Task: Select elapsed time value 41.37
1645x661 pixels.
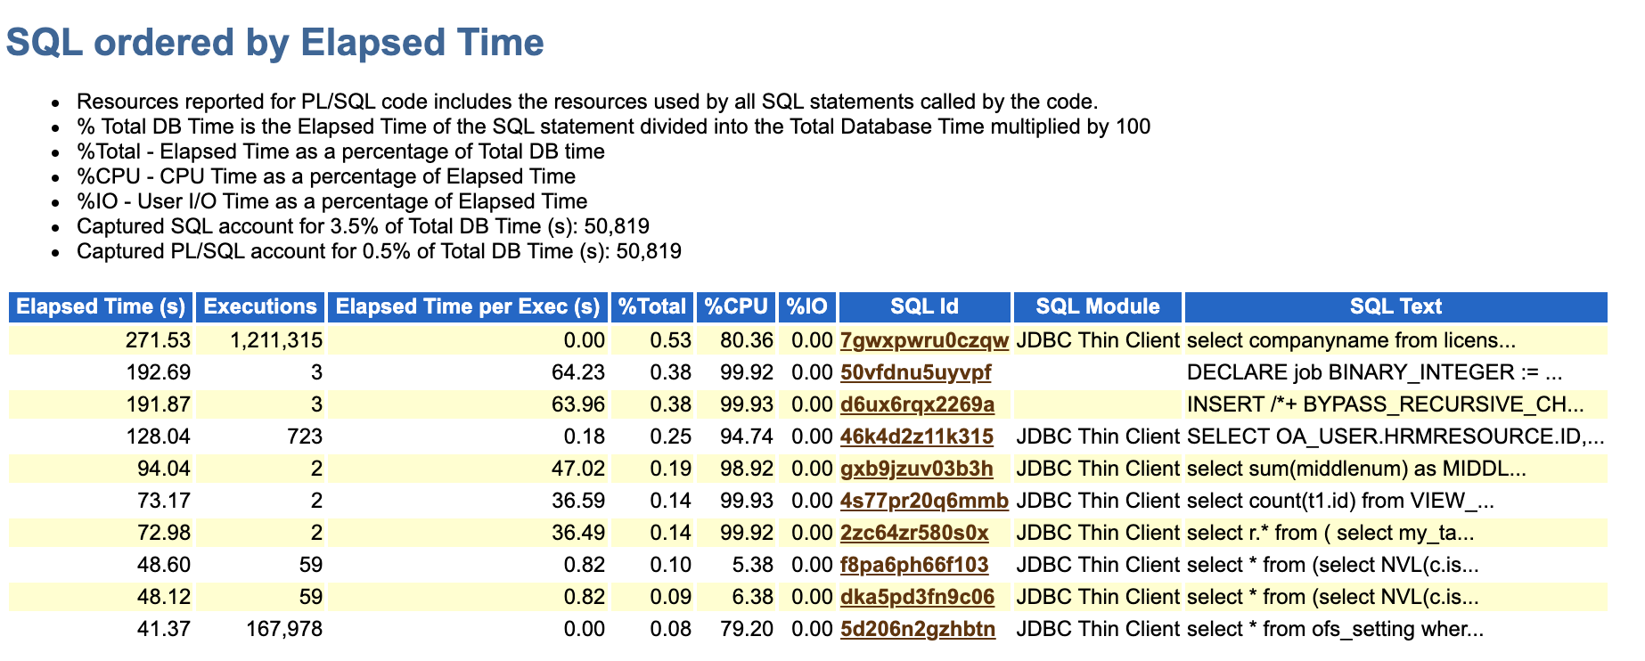Action: 164,629
